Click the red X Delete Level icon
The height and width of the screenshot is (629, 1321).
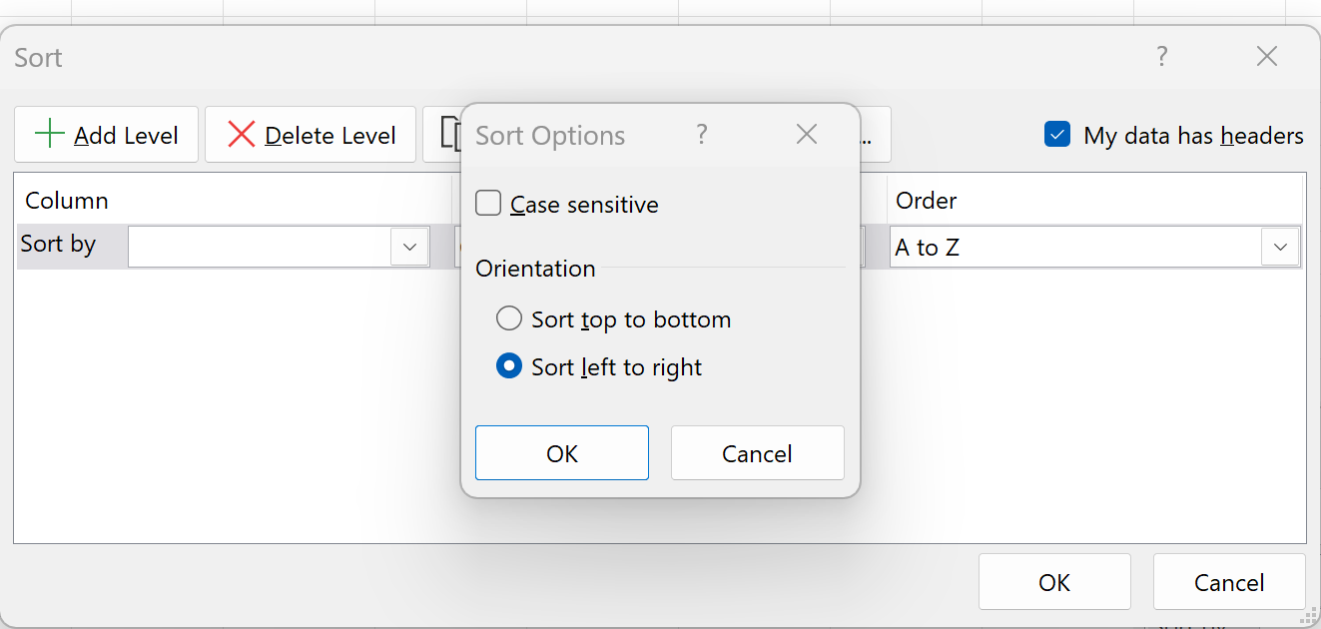tap(241, 135)
